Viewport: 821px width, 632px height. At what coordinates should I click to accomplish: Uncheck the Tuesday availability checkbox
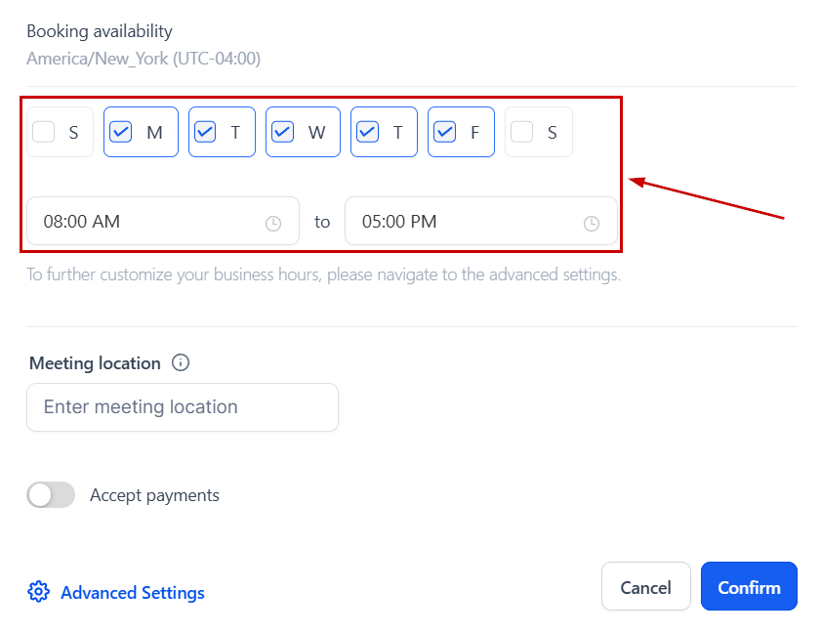(x=205, y=132)
